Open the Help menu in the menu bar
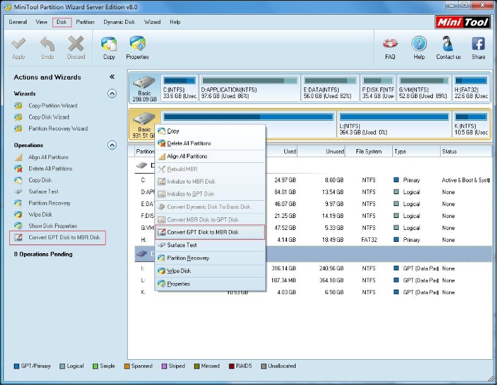Viewport: 497px width, 385px height. coord(175,22)
